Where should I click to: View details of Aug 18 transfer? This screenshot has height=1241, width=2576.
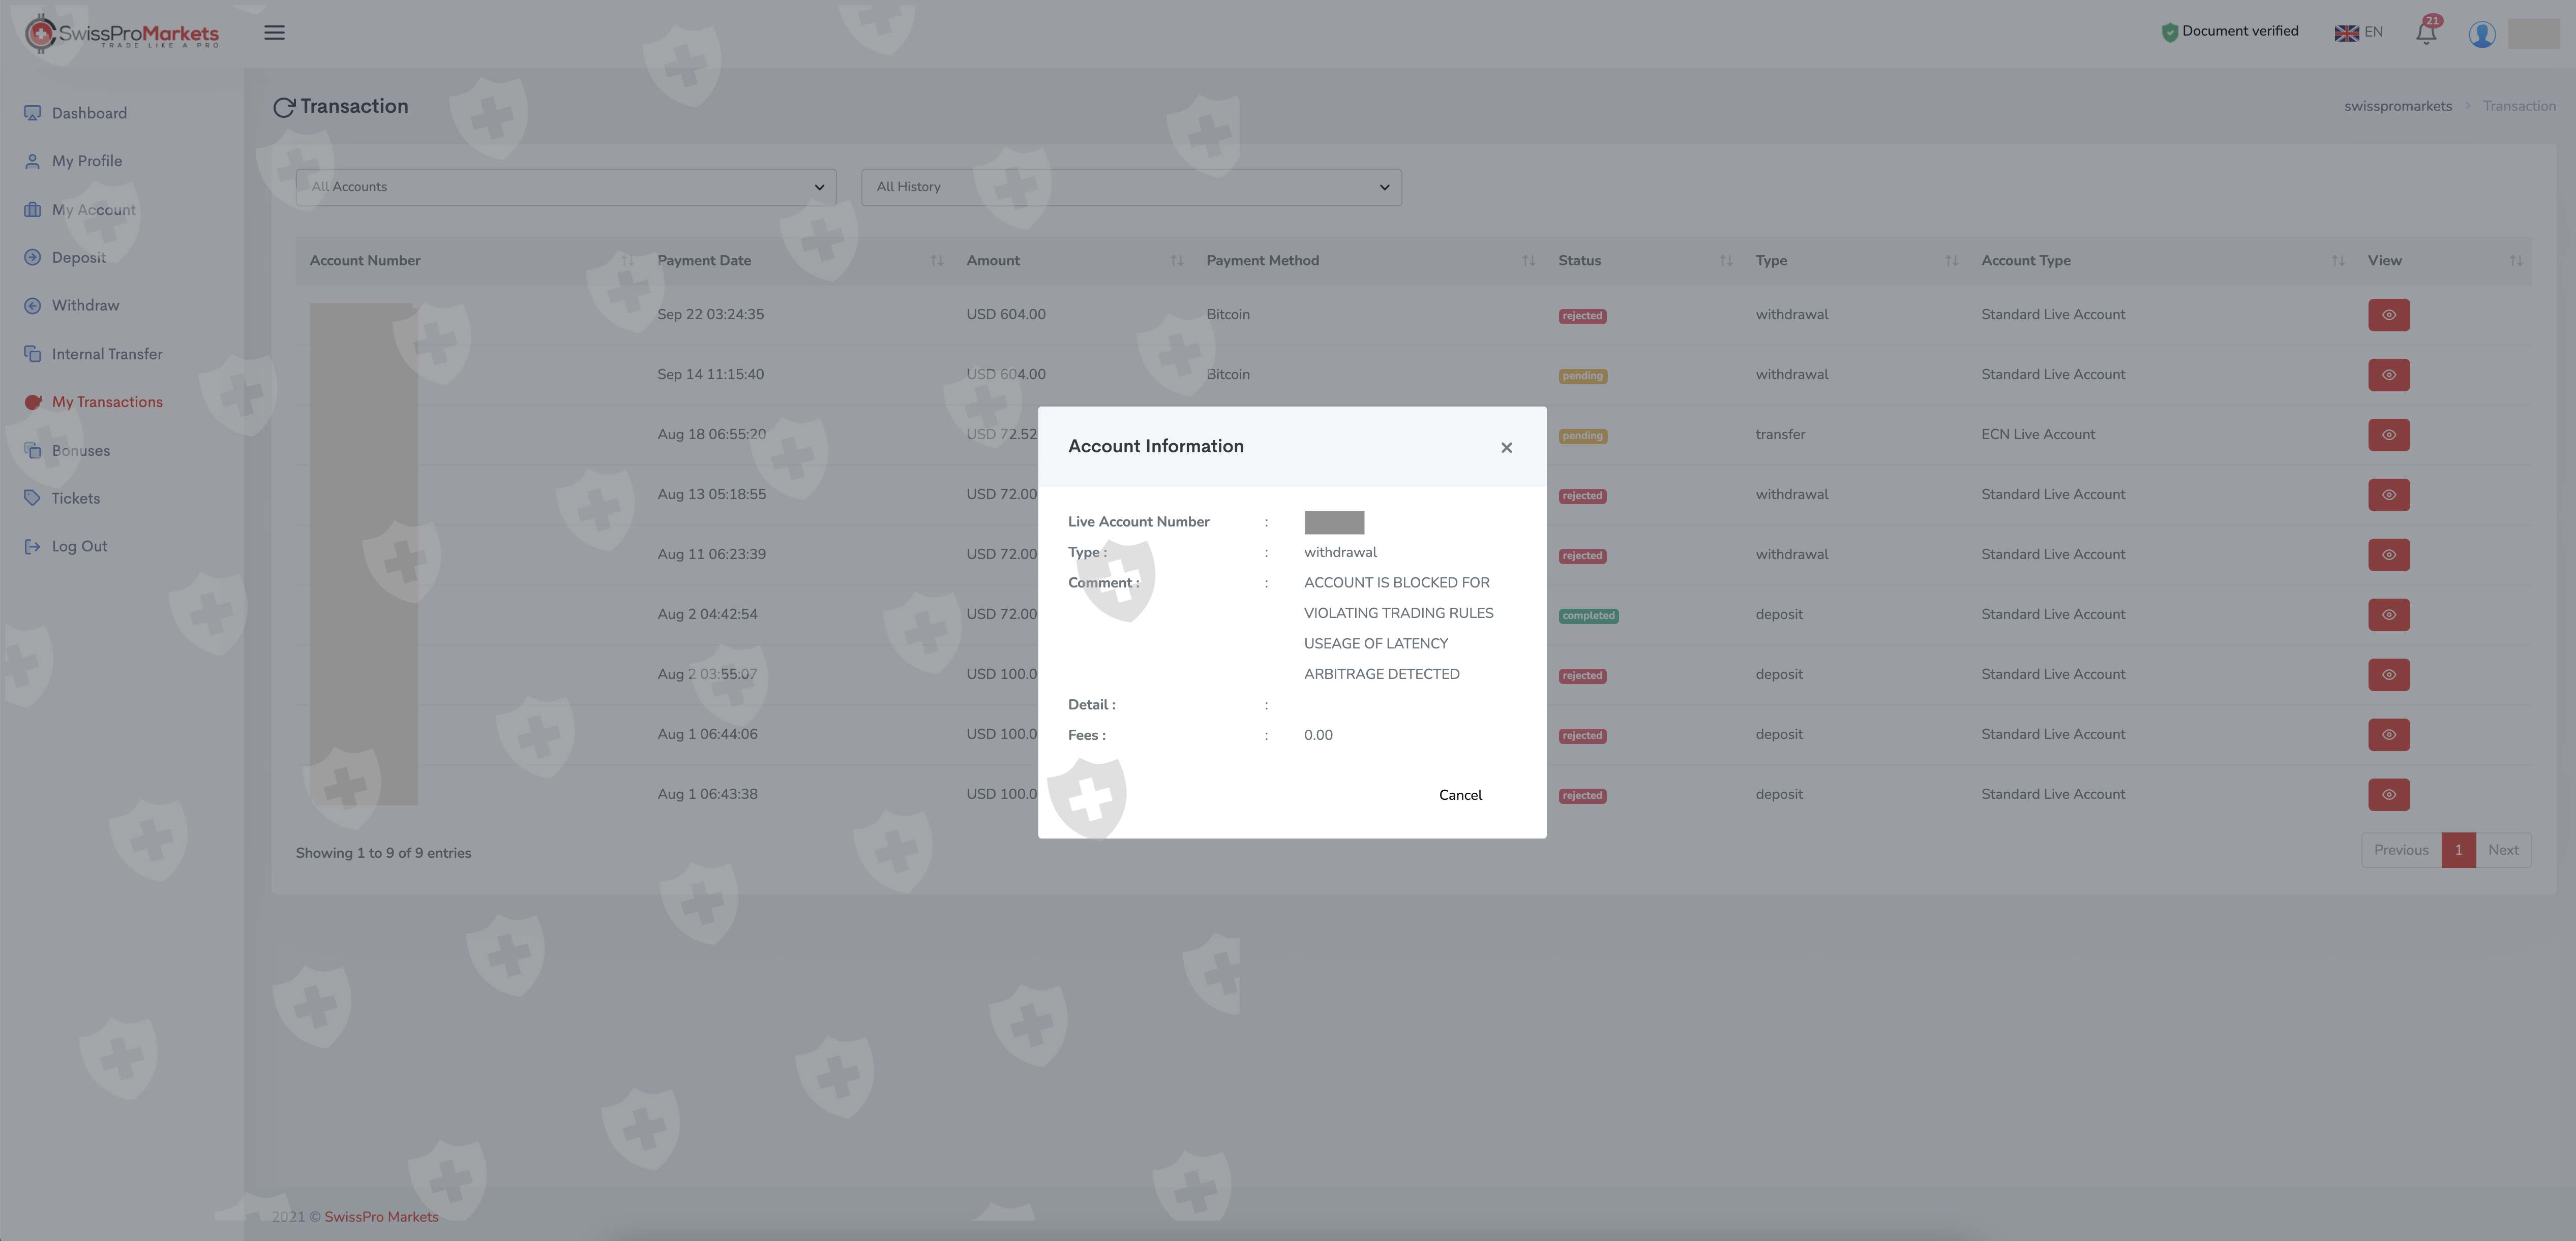click(x=2388, y=435)
